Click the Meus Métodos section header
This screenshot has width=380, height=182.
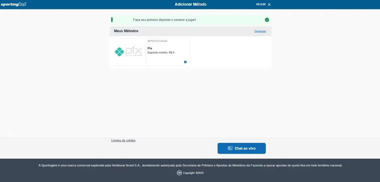(126, 31)
